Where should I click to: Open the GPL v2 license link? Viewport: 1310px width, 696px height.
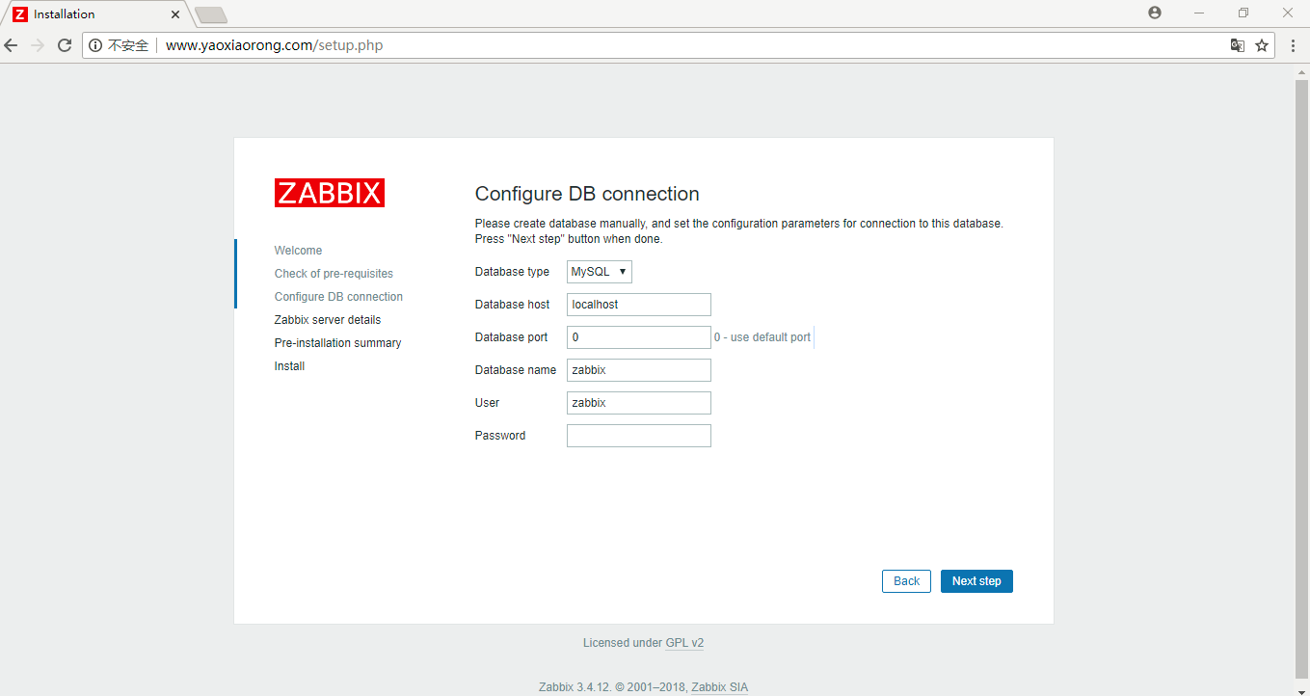[x=684, y=643]
